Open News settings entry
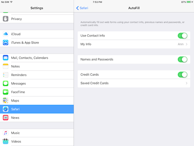Viewport: 194px width, 146px height. coord(37,117)
